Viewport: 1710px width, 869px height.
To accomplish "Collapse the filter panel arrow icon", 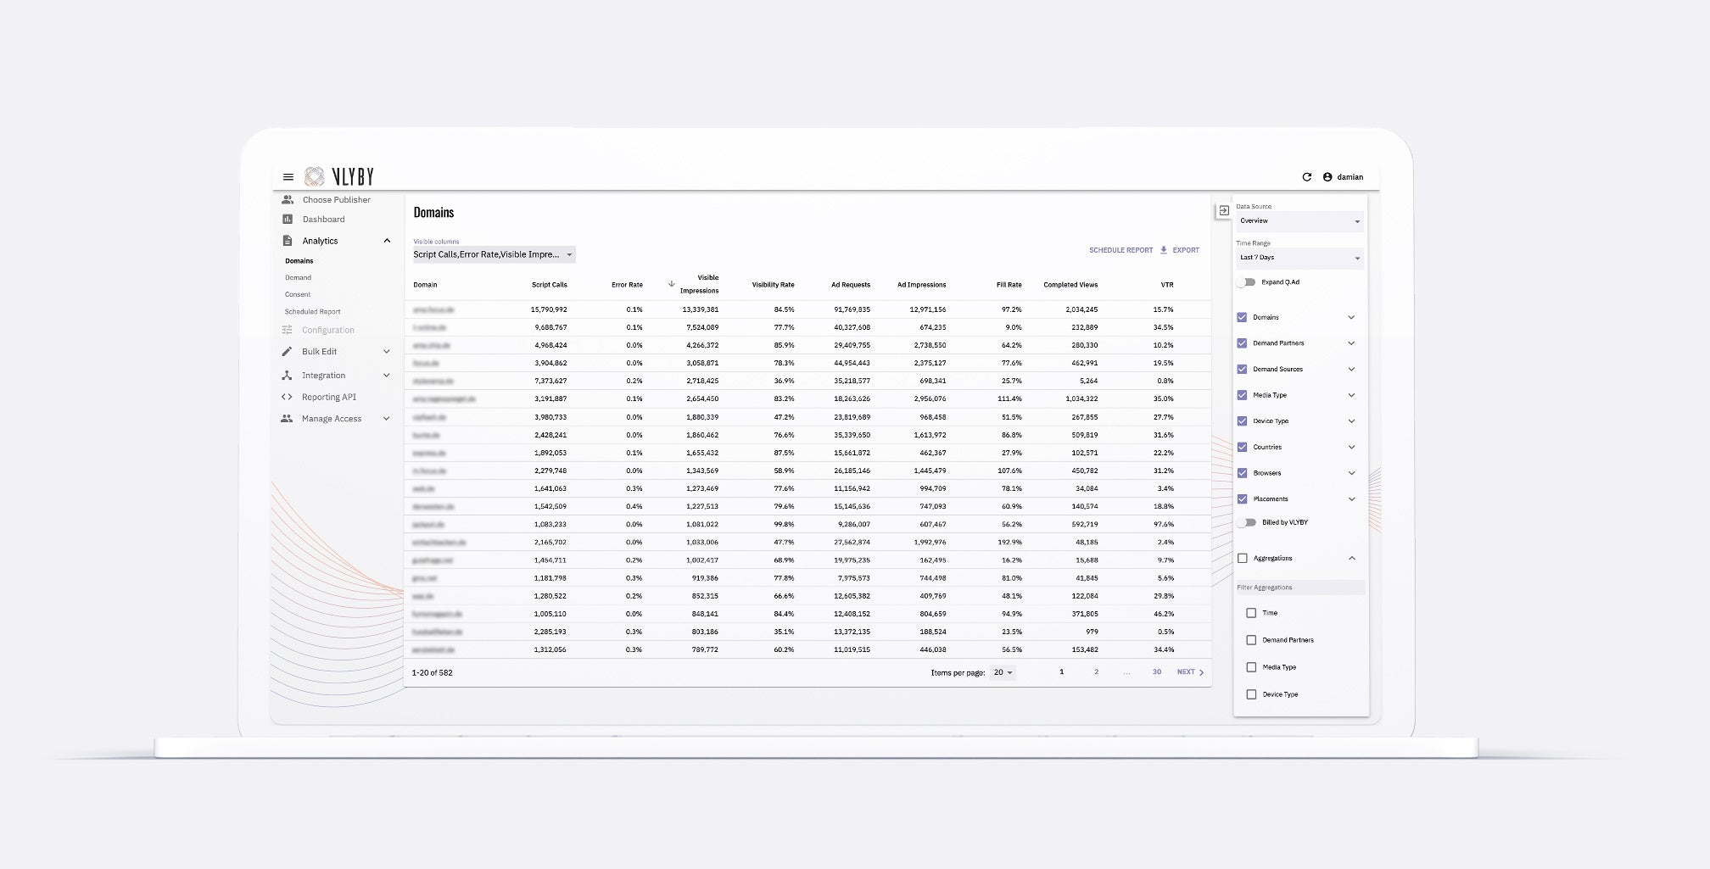I will (x=1223, y=210).
